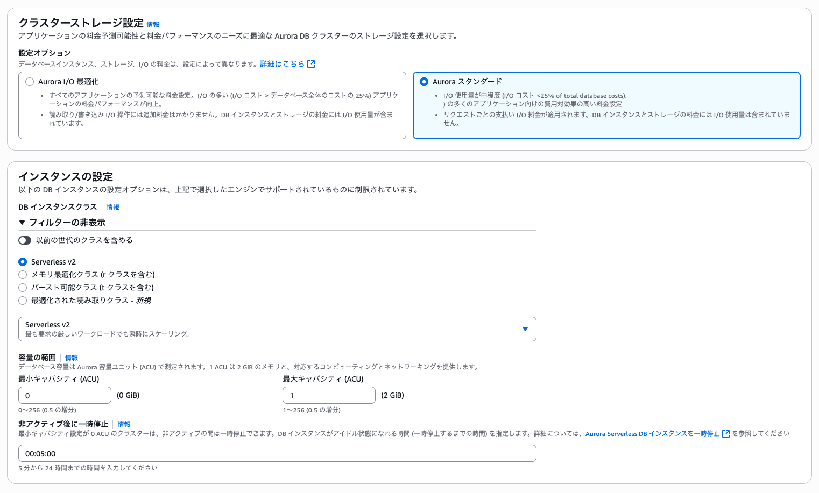This screenshot has width=819, height=493.
Task: Open the info tip for 容量の範囲
Action: (72, 358)
